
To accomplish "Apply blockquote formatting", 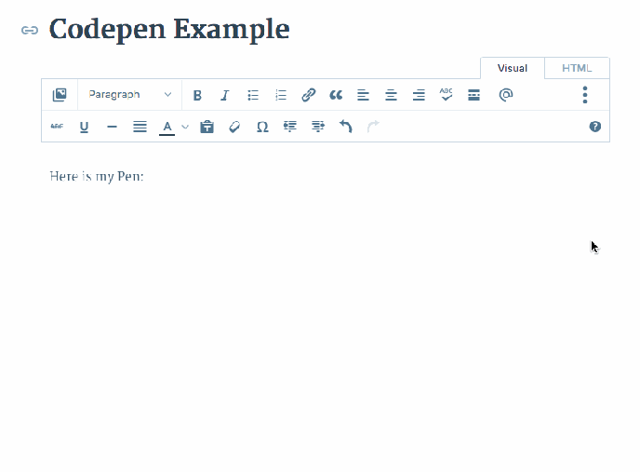I will 336,95.
